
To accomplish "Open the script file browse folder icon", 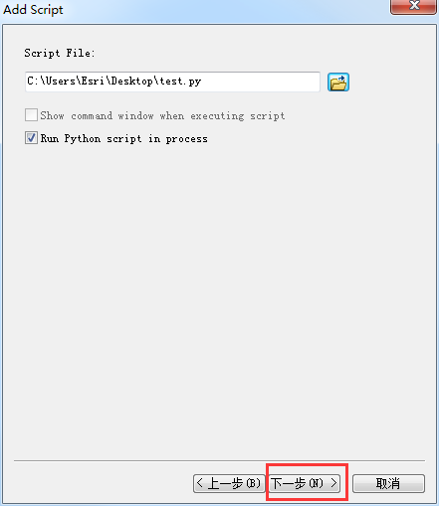I will (338, 82).
